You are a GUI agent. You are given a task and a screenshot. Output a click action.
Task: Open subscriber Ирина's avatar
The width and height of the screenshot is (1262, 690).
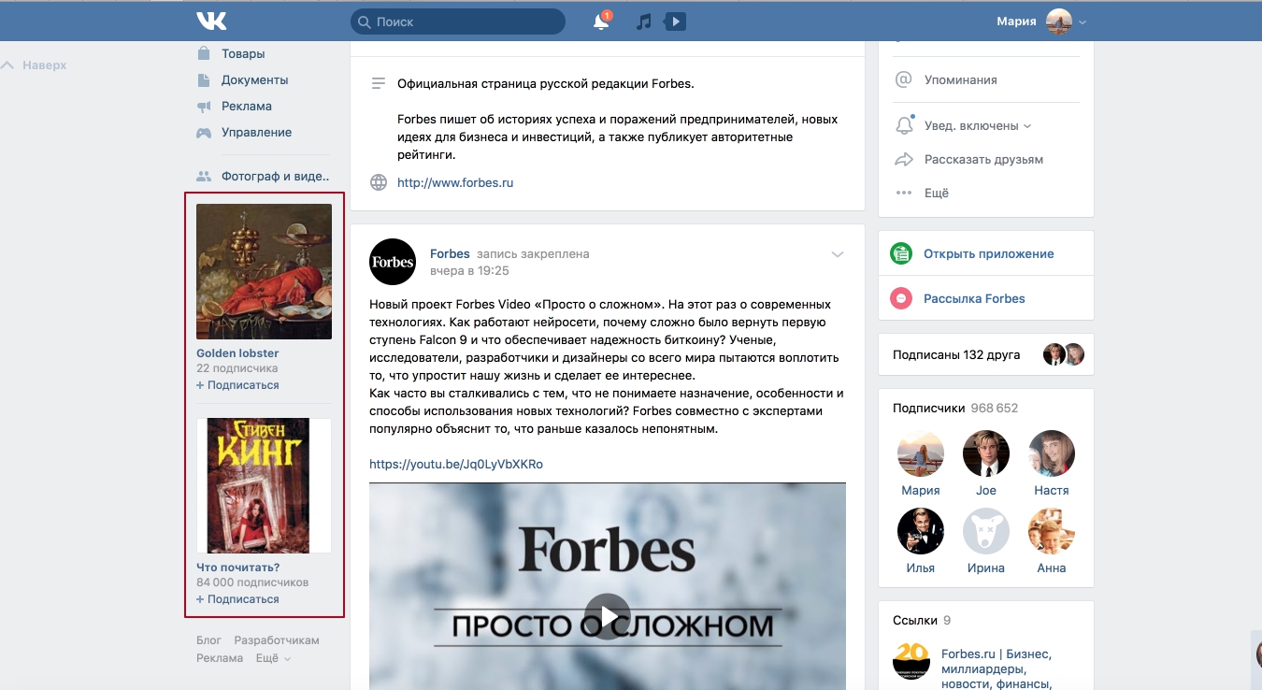click(x=986, y=531)
